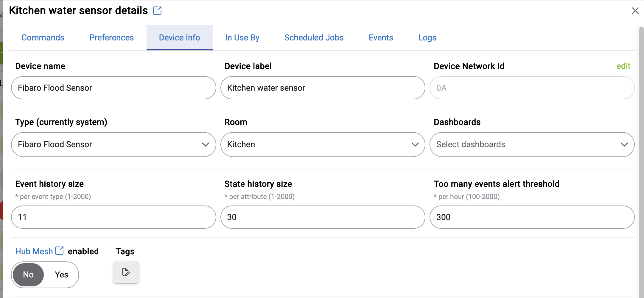
Task: Go to the In Use By tab
Action: coord(242,37)
